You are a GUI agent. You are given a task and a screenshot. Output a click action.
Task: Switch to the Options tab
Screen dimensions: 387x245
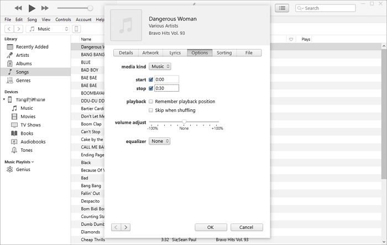pyautogui.click(x=200, y=52)
